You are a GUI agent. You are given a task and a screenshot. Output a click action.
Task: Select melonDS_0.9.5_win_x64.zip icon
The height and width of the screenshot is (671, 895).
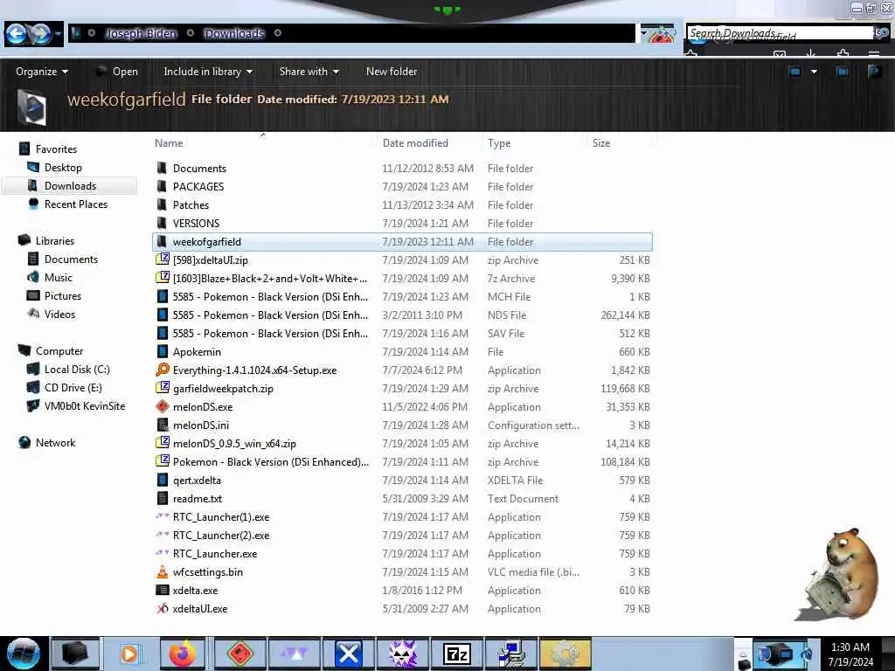[163, 443]
